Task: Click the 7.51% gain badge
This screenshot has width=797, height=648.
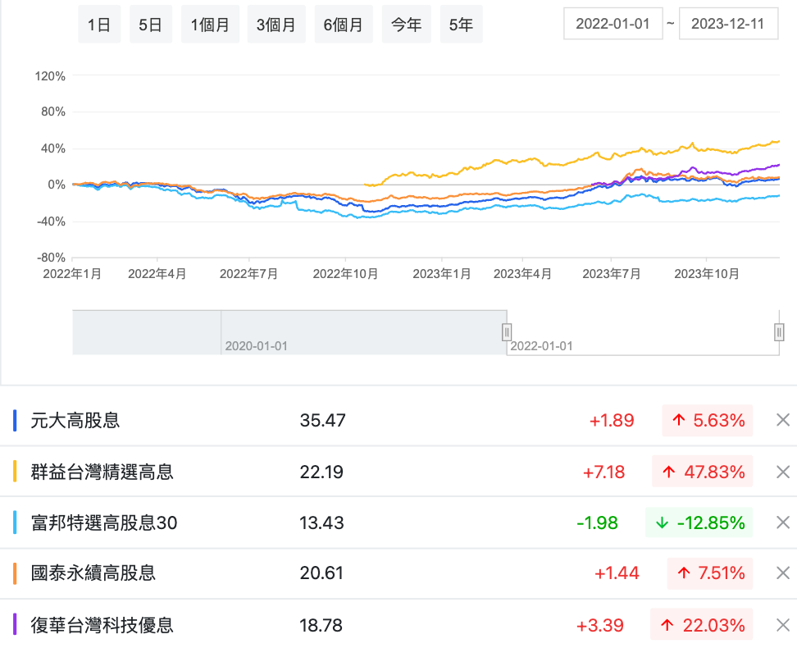Action: (x=710, y=573)
